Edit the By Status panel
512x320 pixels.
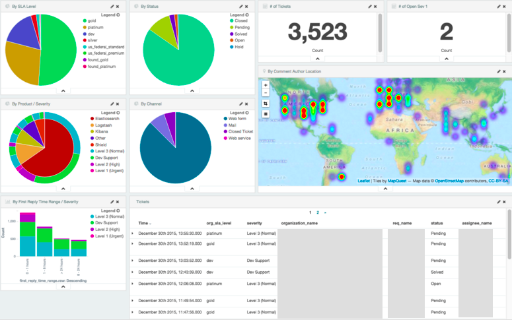tap(241, 7)
